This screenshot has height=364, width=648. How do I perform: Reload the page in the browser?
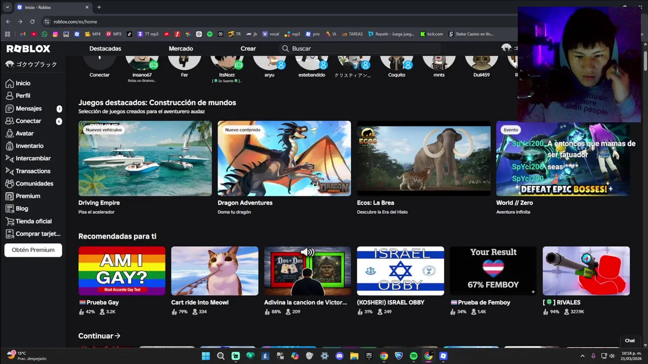(32, 22)
